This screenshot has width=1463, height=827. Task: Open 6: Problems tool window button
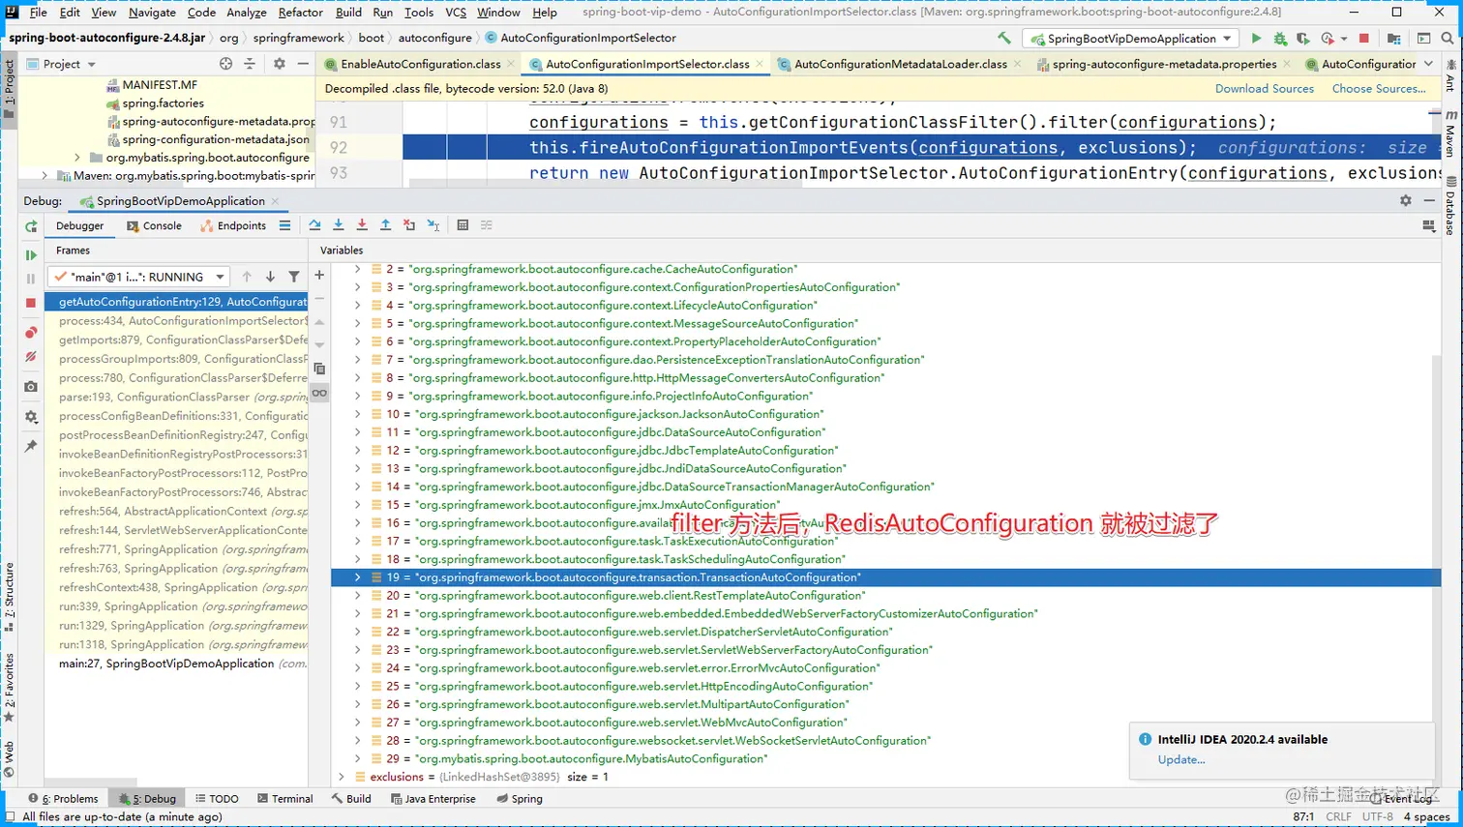click(63, 799)
